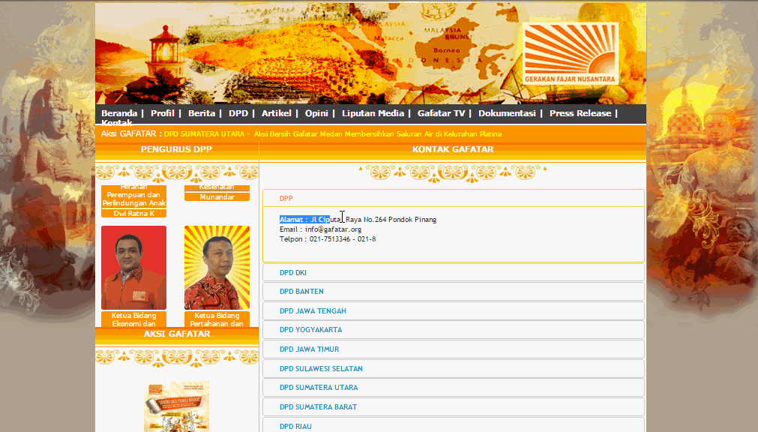
Task: Open the DPD navigation item
Action: pyautogui.click(x=238, y=113)
